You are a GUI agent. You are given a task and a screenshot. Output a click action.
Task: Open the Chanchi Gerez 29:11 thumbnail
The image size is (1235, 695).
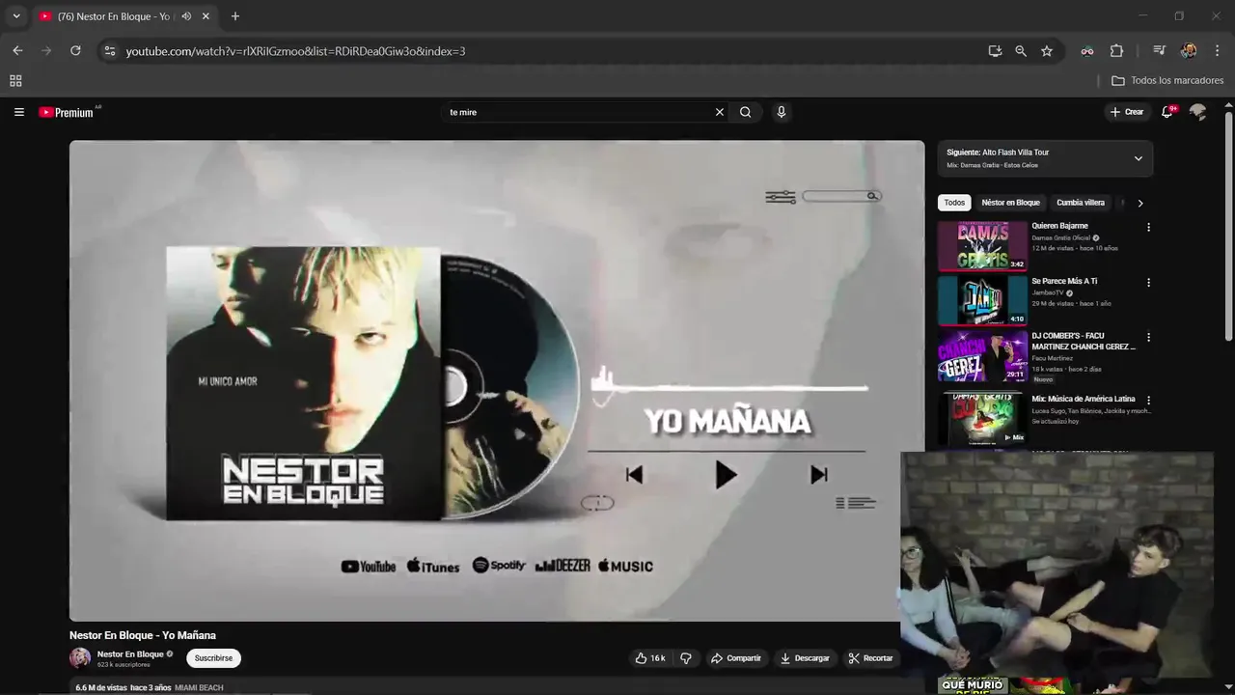pyautogui.click(x=982, y=356)
